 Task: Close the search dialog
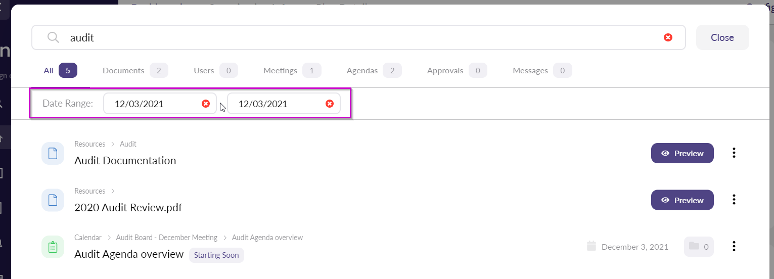point(722,37)
